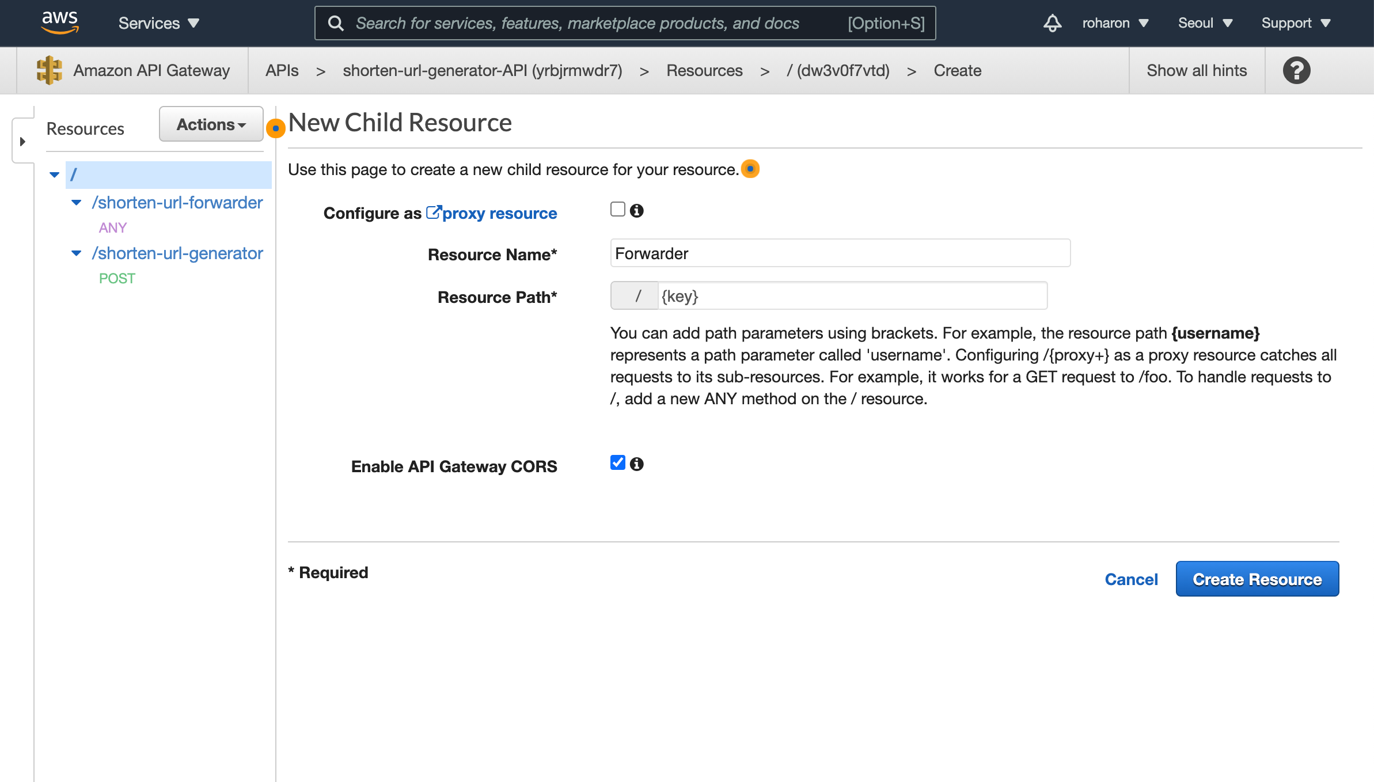The height and width of the screenshot is (782, 1374).
Task: Expand the collapsed left side panel arrow
Action: (22, 141)
